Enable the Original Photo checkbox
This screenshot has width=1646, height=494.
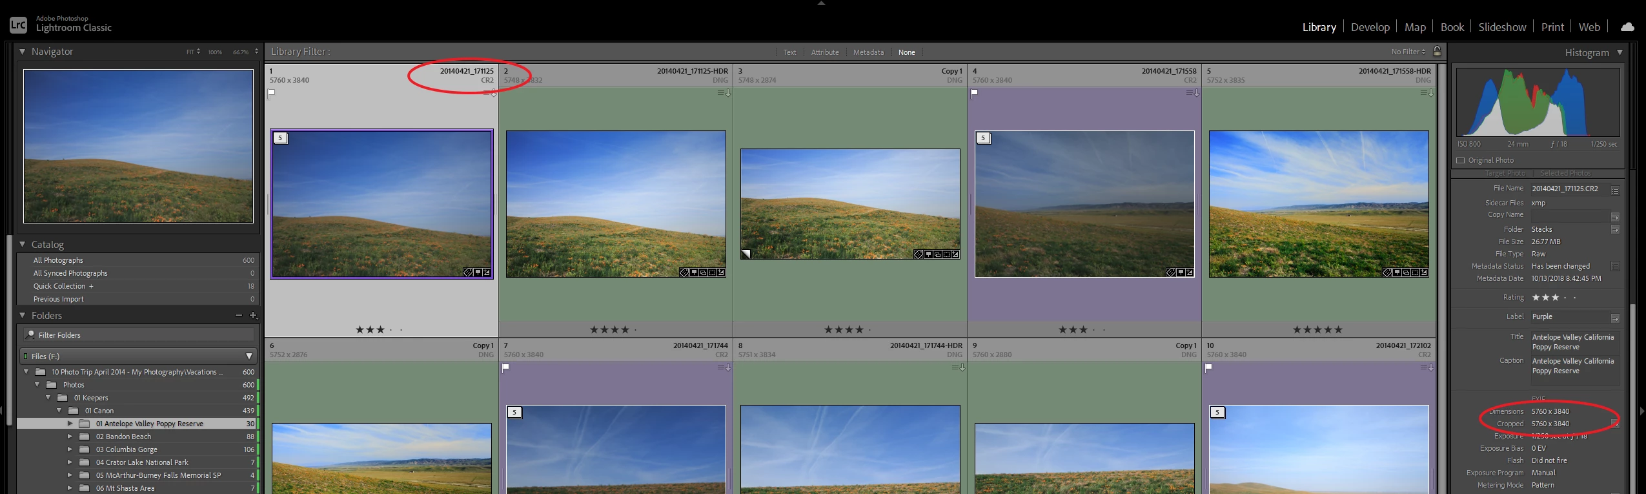[x=1461, y=160]
